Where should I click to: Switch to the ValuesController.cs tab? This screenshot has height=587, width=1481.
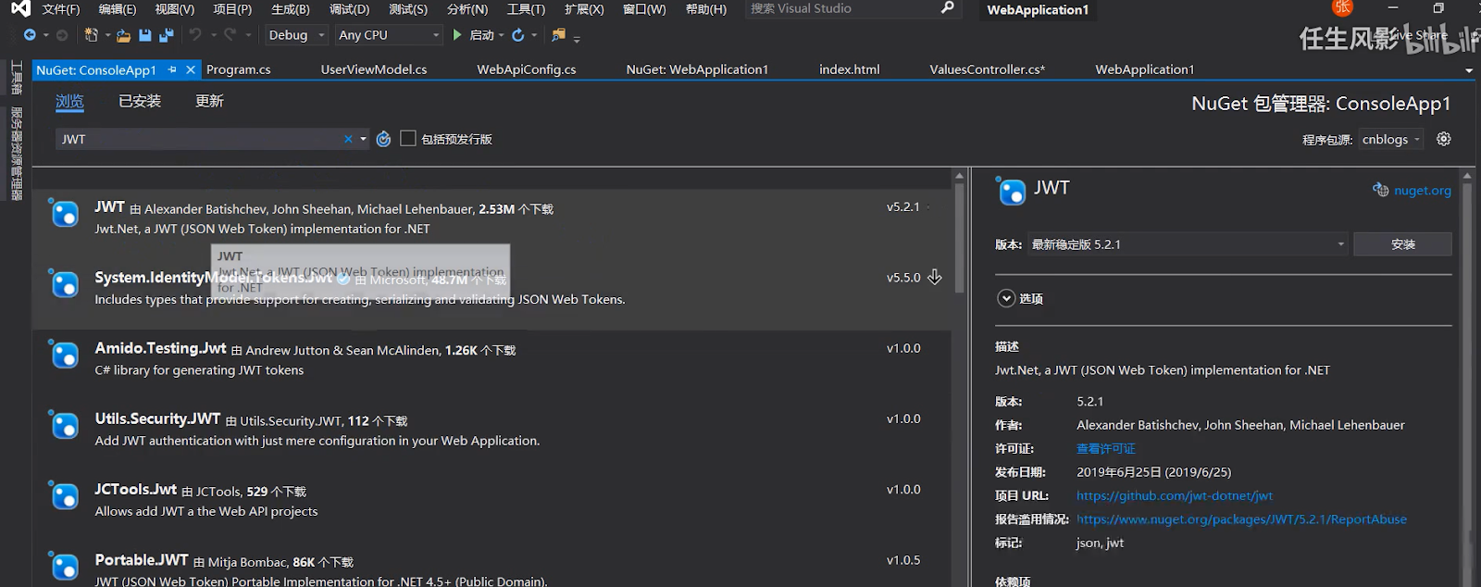pos(988,69)
